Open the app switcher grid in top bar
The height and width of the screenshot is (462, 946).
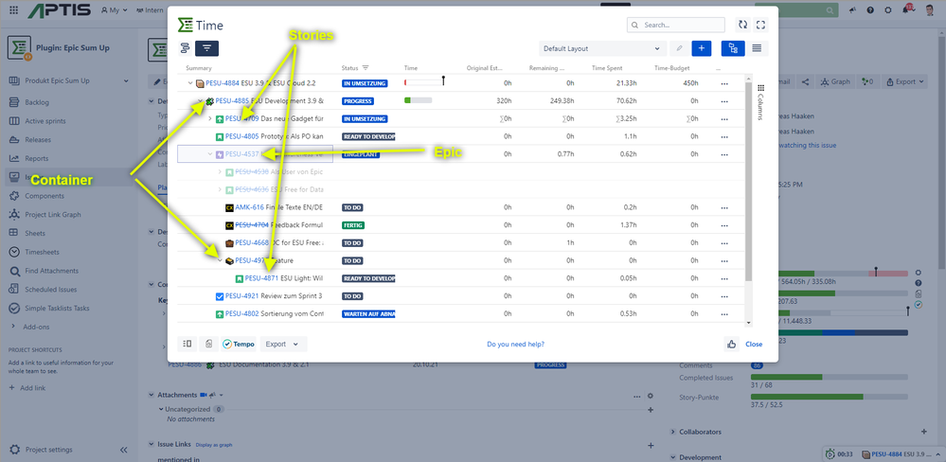point(14,9)
